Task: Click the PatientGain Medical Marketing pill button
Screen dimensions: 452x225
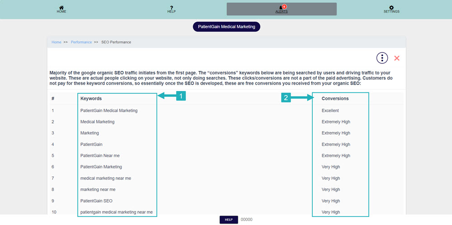Action: click(x=226, y=27)
